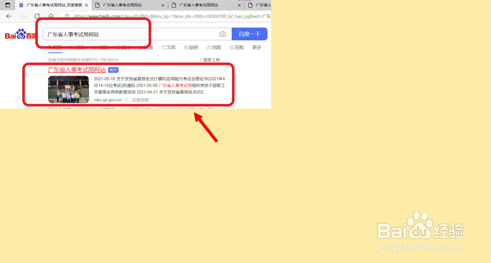
Task: Open the 更多 search categories
Action: (257, 47)
